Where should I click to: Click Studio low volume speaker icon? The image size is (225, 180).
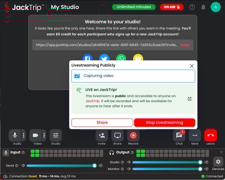coord(129,162)
